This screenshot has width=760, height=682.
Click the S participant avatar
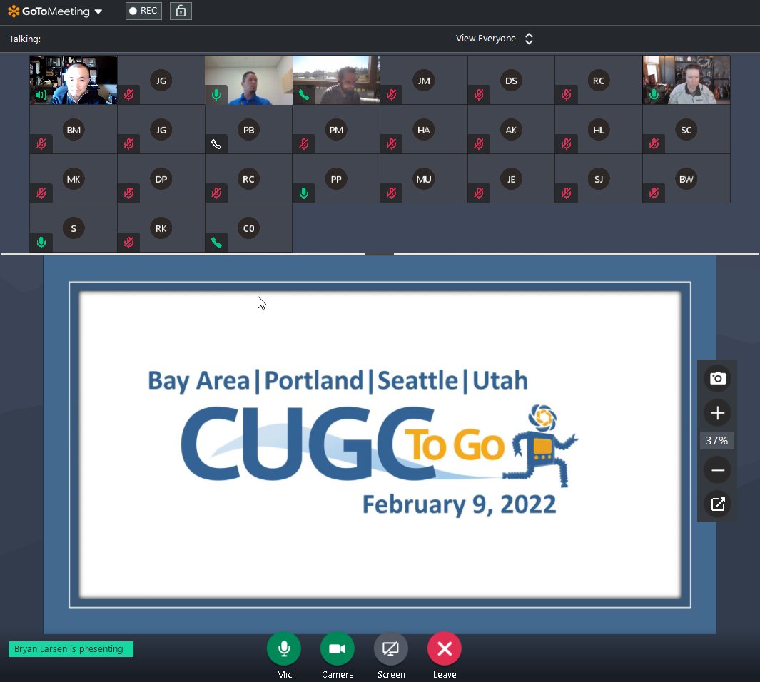(x=74, y=228)
